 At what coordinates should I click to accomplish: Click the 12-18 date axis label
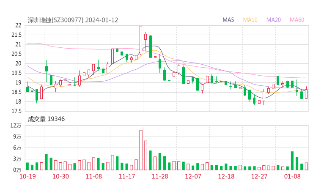226,176
